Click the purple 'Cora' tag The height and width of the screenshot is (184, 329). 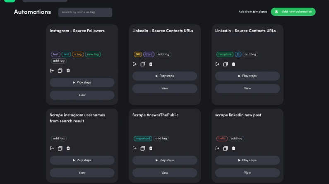(x=149, y=54)
